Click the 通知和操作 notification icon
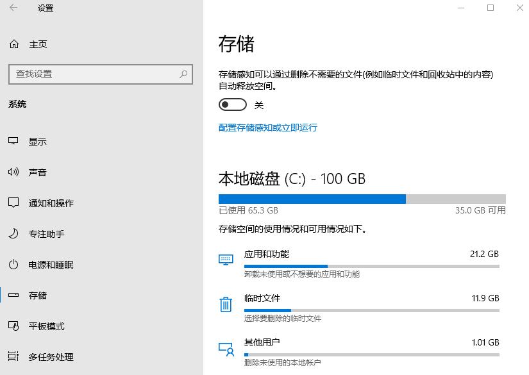This screenshot has width=529, height=375. coord(14,203)
